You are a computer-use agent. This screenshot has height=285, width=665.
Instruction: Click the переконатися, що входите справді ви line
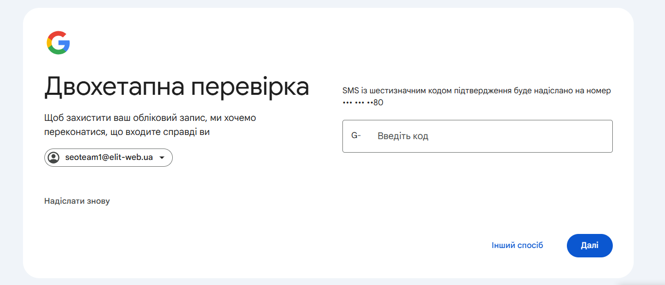tap(127, 132)
